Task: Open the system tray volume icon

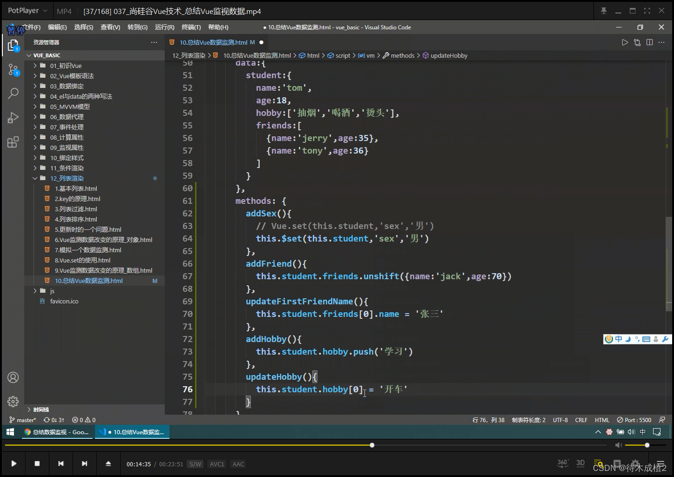Action: [631, 432]
